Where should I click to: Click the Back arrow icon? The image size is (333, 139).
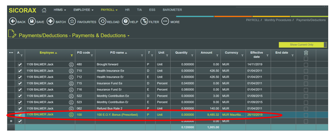[12, 22]
